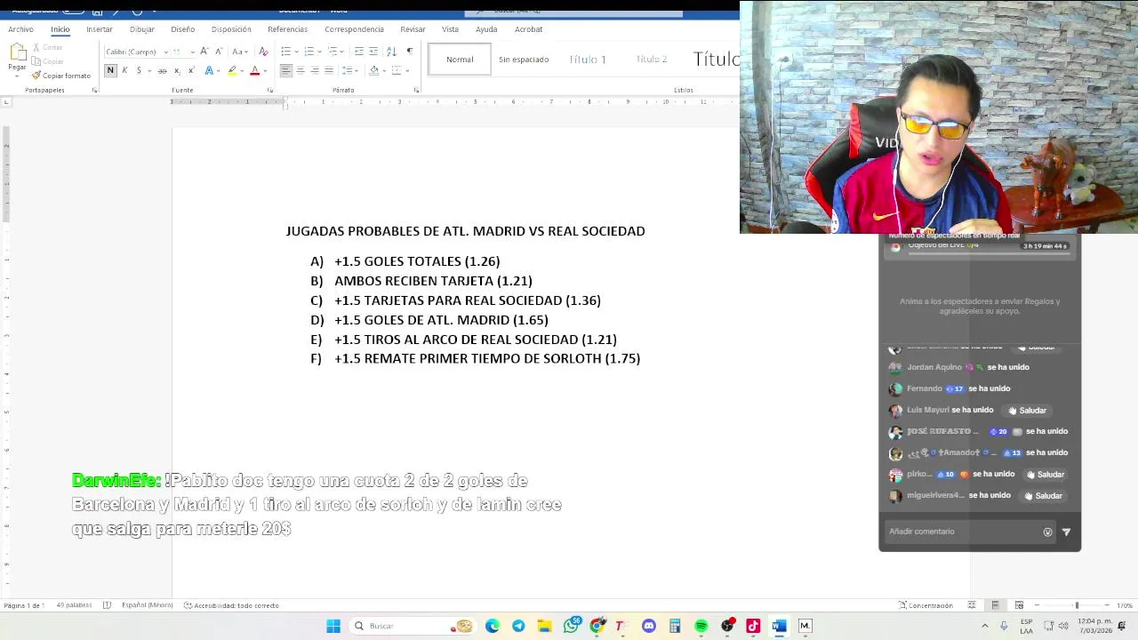The width and height of the screenshot is (1138, 640).
Task: Switch to the Insertar tab
Action: pos(100,29)
